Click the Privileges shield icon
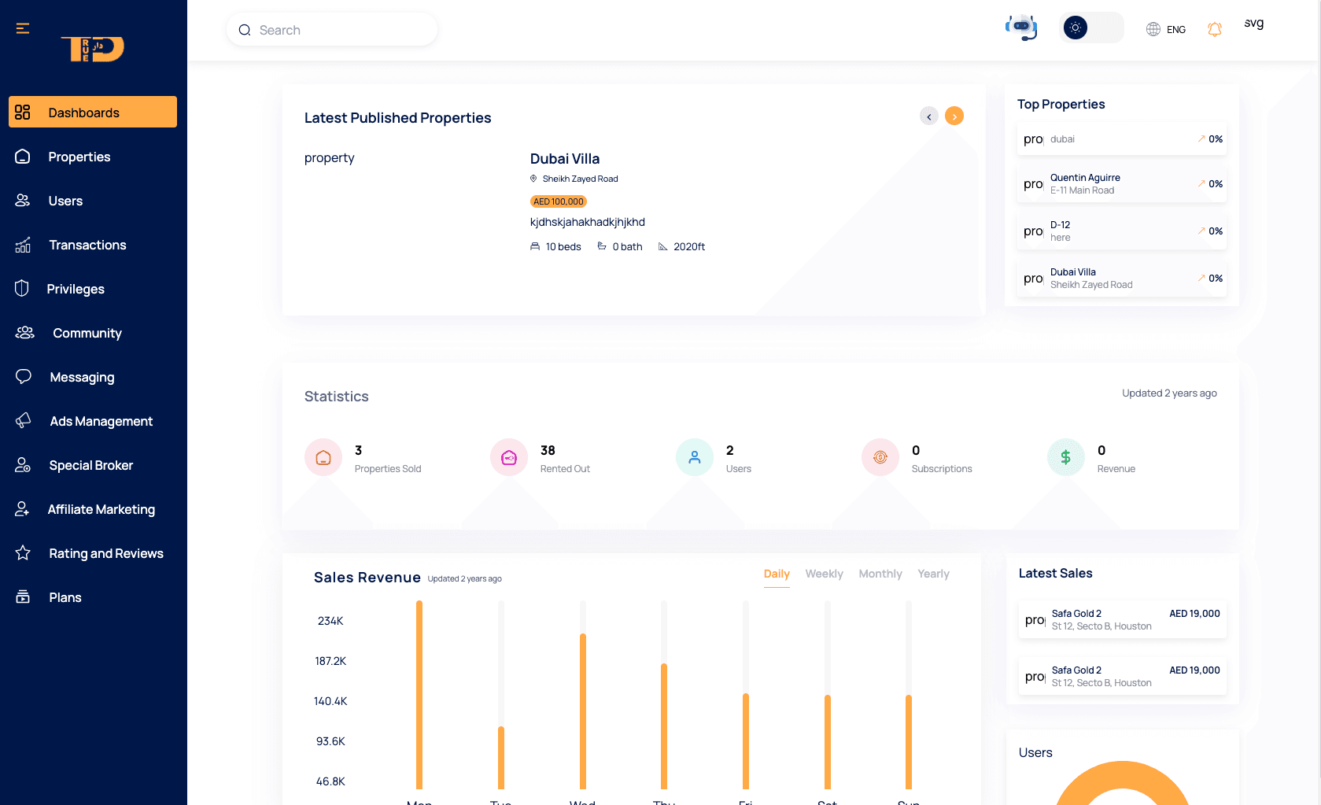1321x805 pixels. (x=22, y=289)
